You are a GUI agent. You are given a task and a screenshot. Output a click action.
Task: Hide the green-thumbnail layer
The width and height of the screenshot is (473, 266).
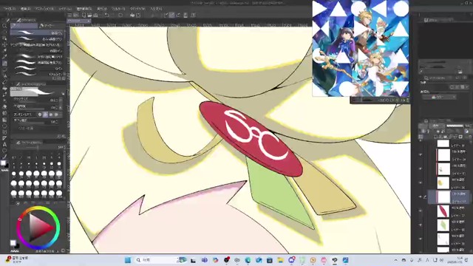click(x=421, y=225)
